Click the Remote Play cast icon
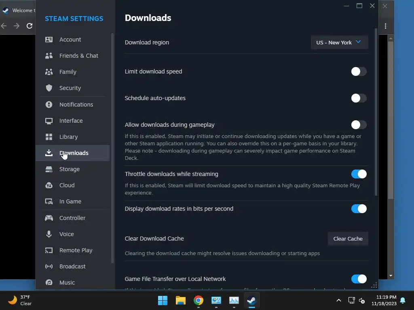This screenshot has height=310, width=414. (x=49, y=250)
